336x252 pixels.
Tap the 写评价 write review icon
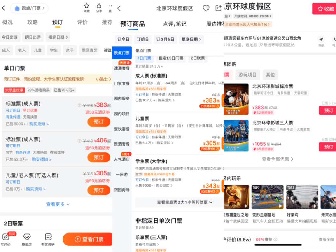(6, 237)
